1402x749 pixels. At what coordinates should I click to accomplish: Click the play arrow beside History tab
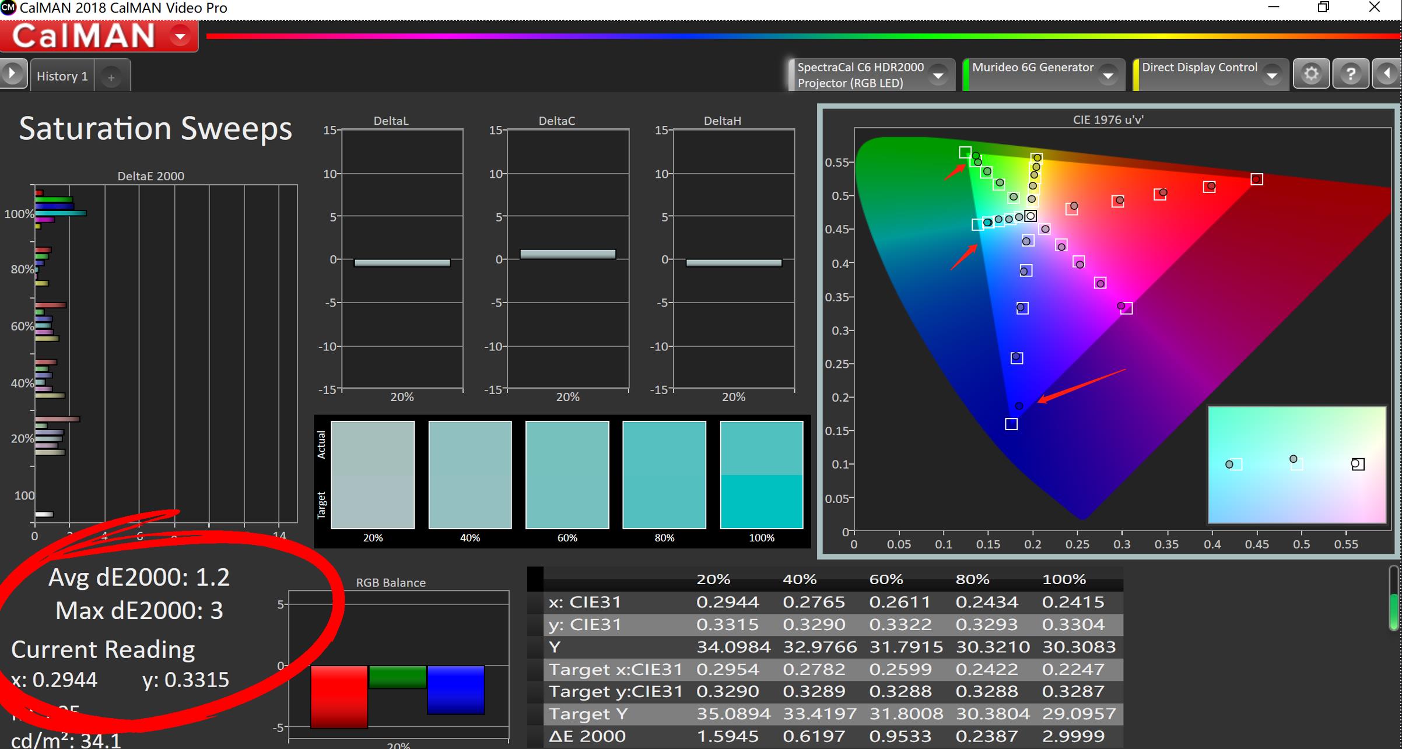[x=12, y=74]
